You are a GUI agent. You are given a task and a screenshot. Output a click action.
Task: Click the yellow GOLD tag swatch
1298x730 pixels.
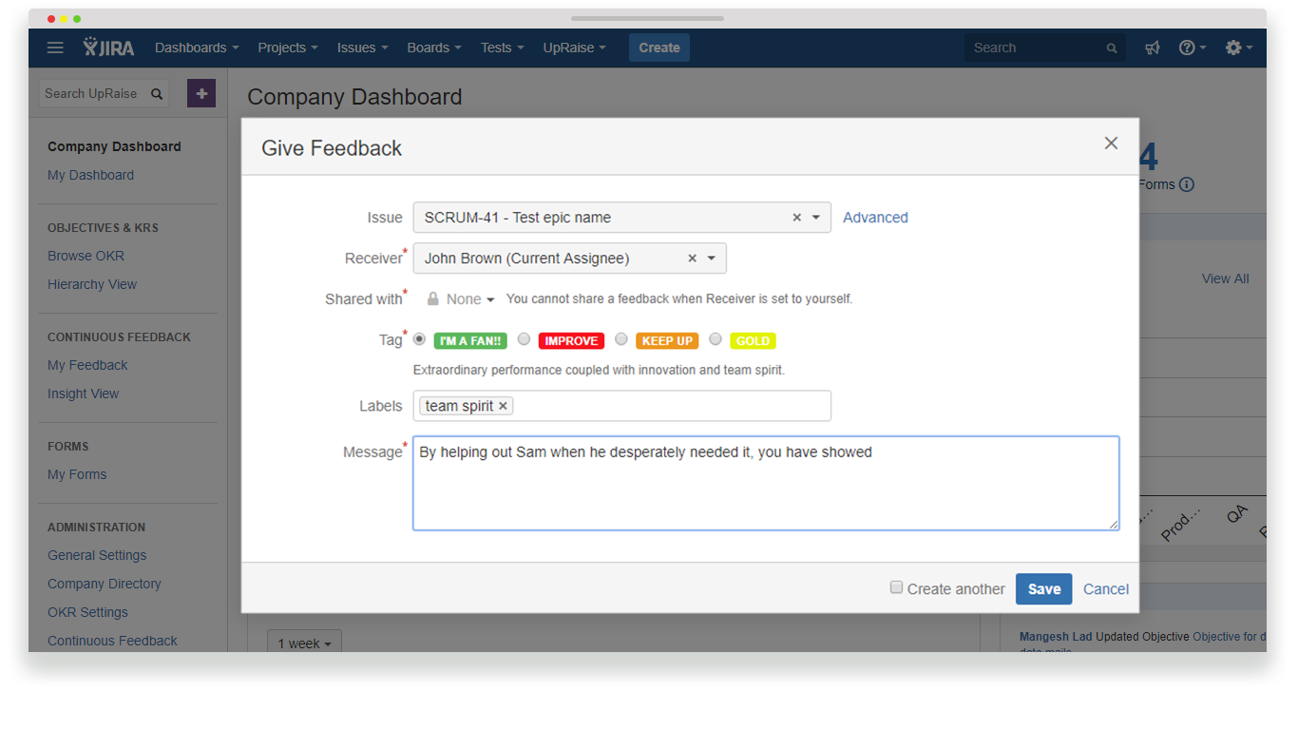pos(753,339)
